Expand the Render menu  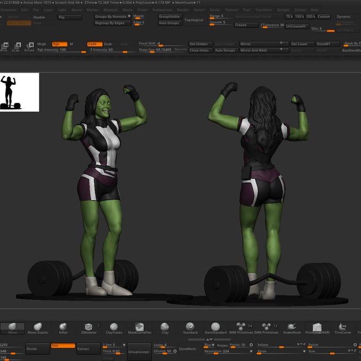(x=183, y=10)
